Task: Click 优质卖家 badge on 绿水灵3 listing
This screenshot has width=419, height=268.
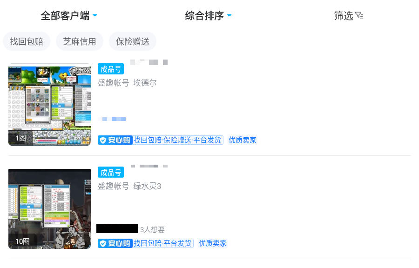Action: (x=213, y=243)
